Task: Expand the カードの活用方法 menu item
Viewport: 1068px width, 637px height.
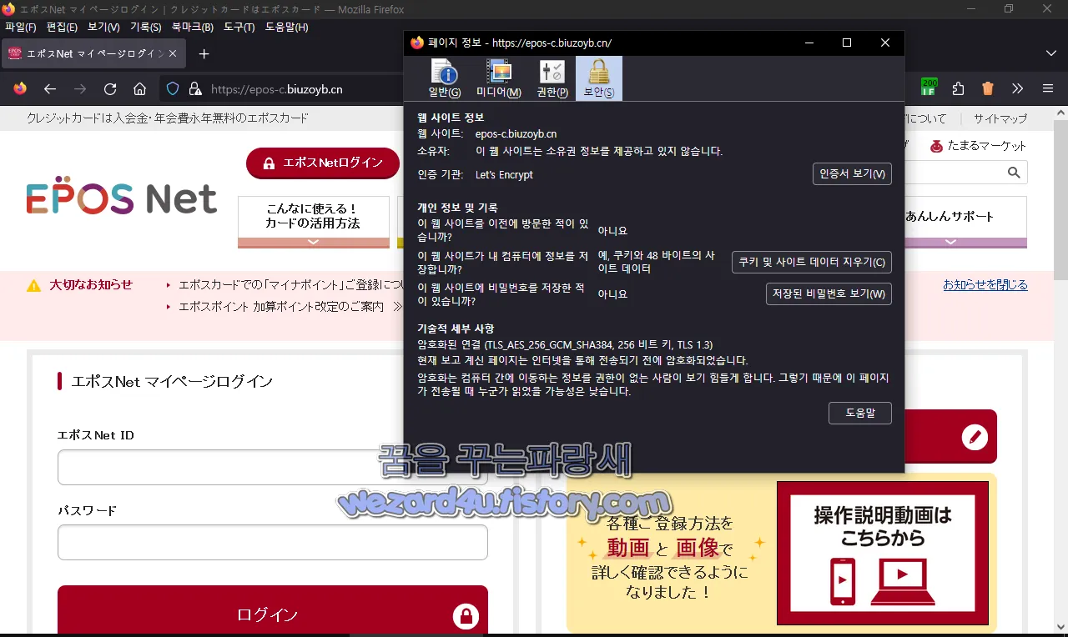Action: (x=314, y=222)
